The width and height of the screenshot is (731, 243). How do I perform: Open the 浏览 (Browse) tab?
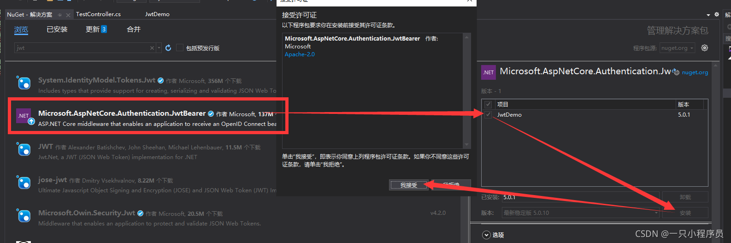21,30
